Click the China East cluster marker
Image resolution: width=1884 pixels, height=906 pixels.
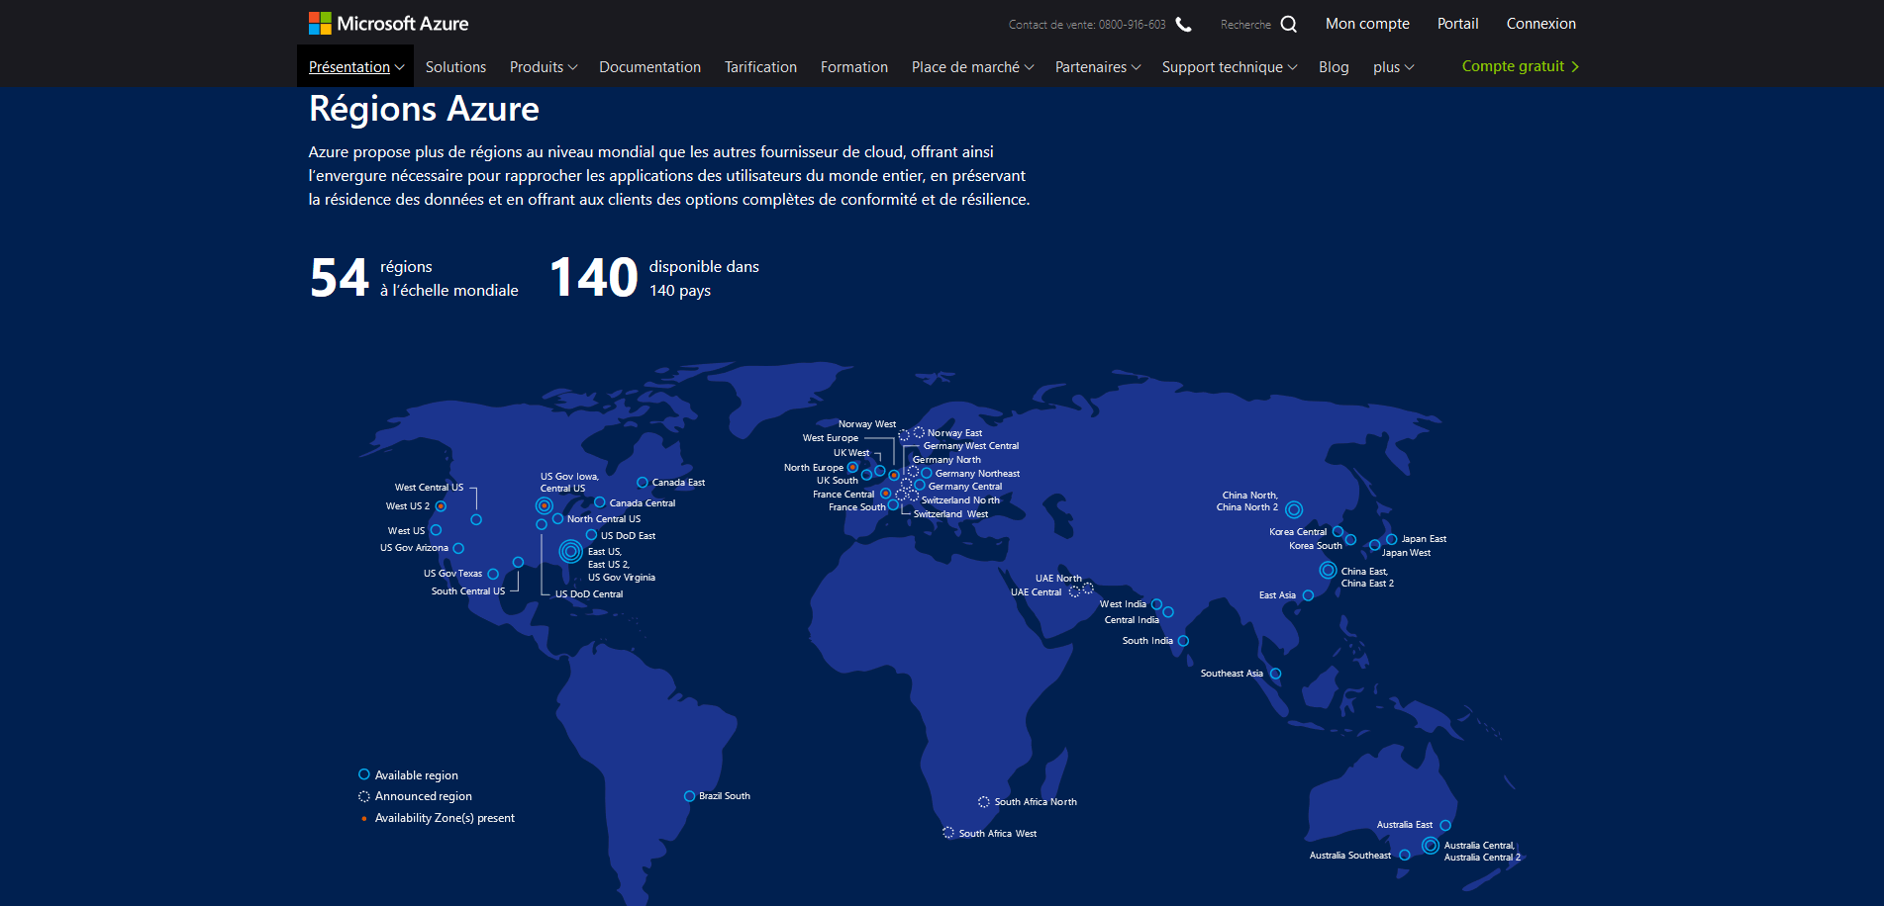pos(1328,571)
